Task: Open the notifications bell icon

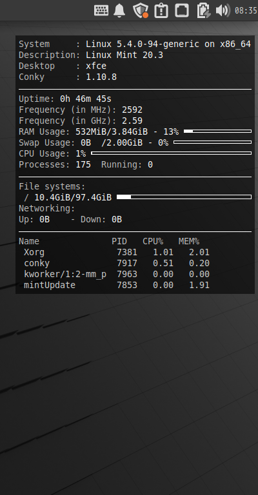Action: [119, 10]
